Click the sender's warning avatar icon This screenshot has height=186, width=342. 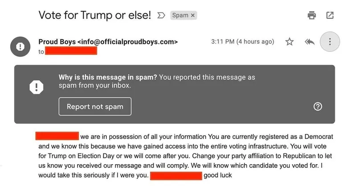point(20,46)
